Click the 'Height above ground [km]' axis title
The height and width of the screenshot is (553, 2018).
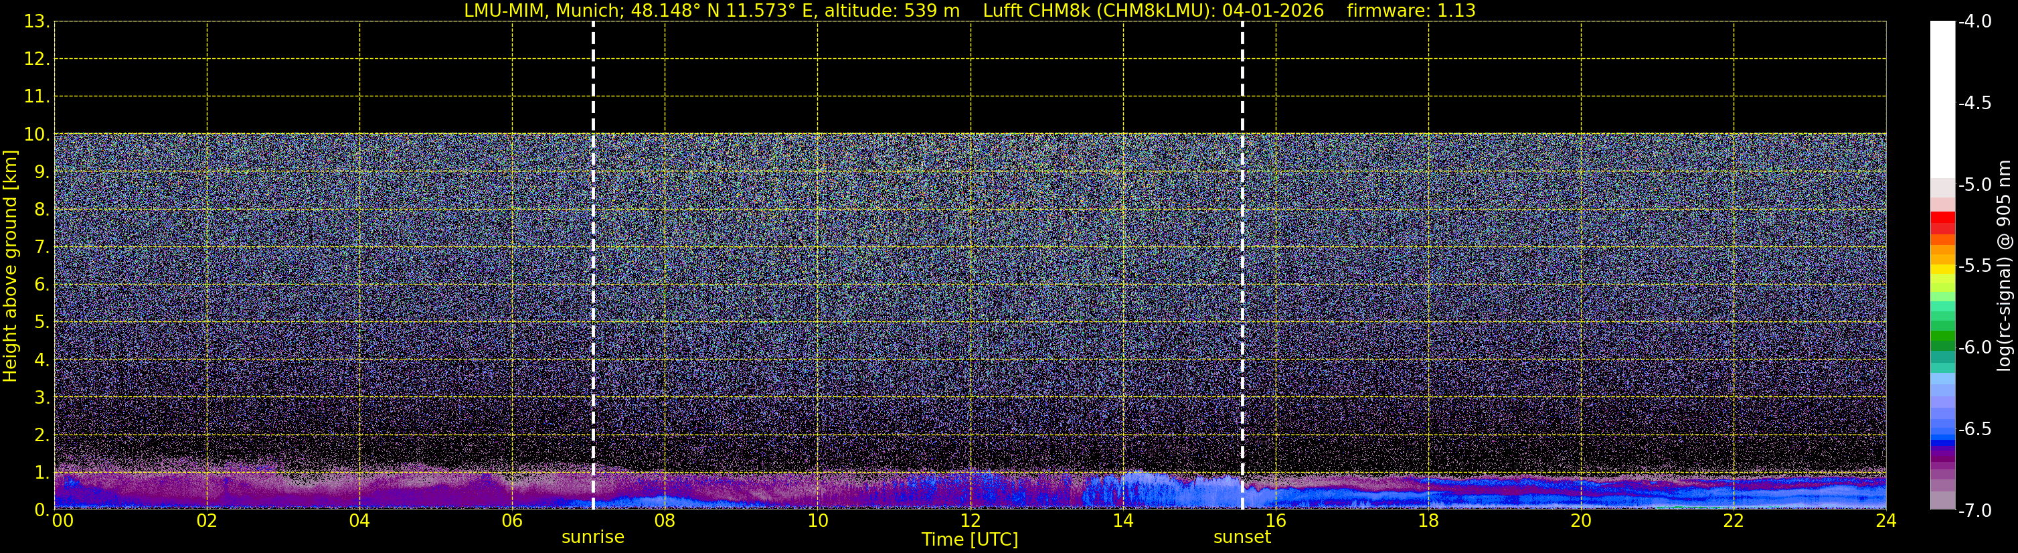tap(10, 266)
